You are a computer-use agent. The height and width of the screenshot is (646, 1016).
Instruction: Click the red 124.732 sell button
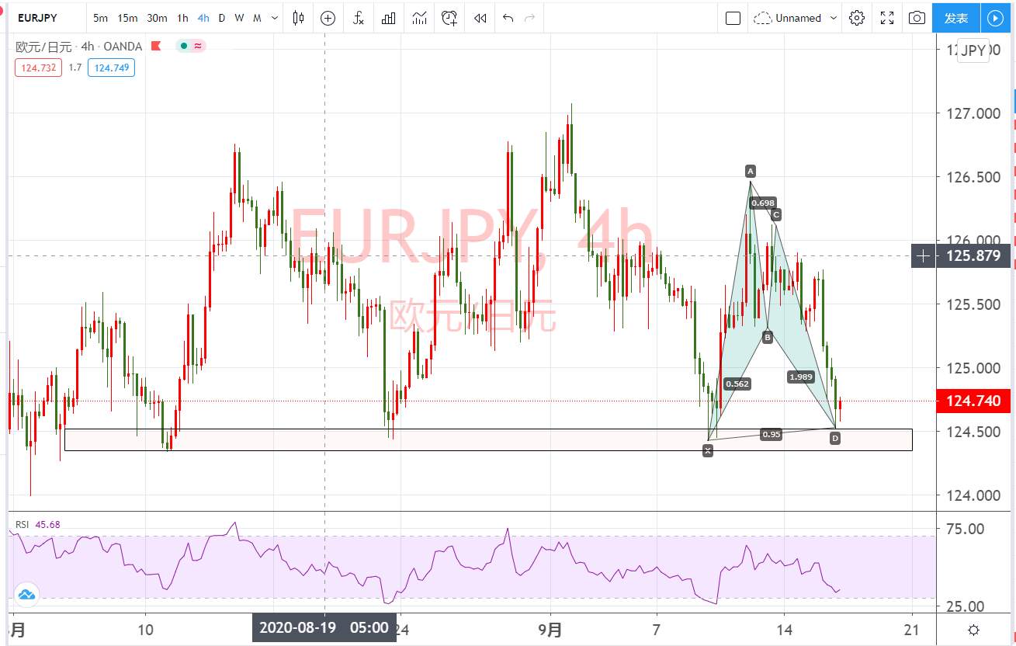click(x=40, y=68)
